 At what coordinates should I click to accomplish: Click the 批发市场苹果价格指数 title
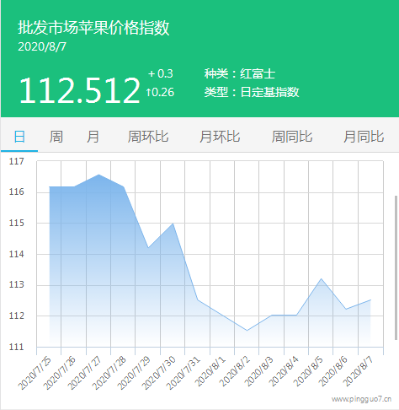[x=93, y=28]
